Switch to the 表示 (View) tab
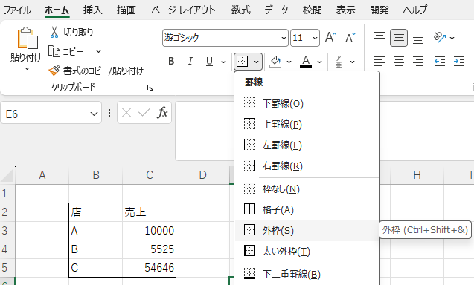The width and height of the screenshot is (474, 285). click(x=345, y=10)
